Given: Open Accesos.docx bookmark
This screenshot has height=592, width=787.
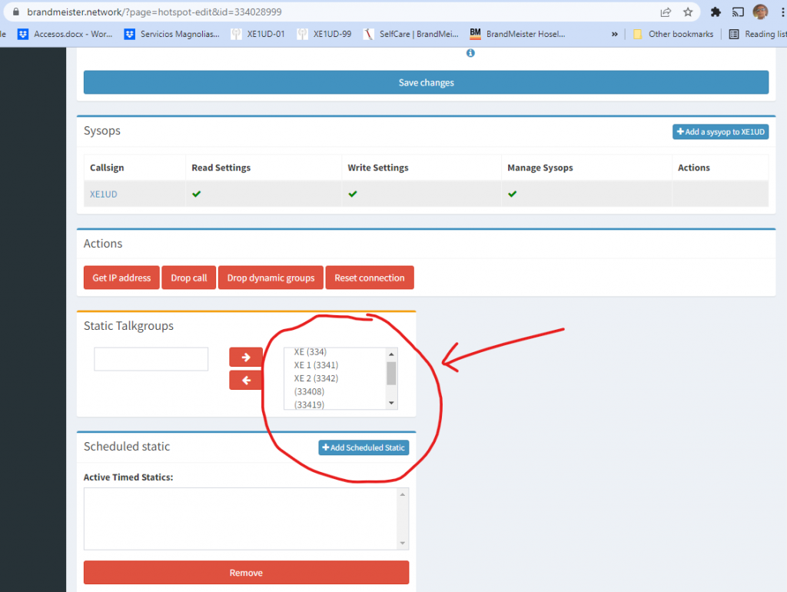Looking at the screenshot, I should coord(65,34).
